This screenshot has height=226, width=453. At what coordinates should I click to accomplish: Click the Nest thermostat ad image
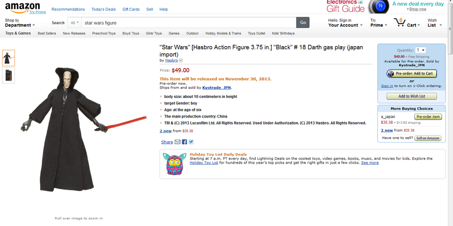379,7
